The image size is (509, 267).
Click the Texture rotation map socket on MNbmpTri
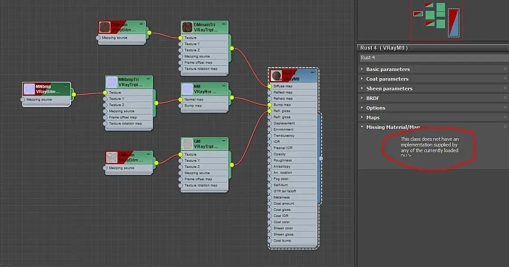pyautogui.click(x=105, y=124)
